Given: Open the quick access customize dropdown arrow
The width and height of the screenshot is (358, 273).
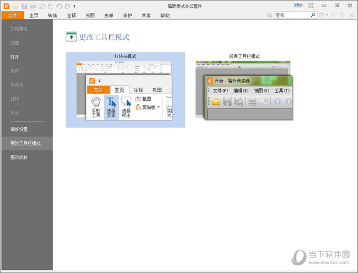Looking at the screenshot, I should (75, 7).
